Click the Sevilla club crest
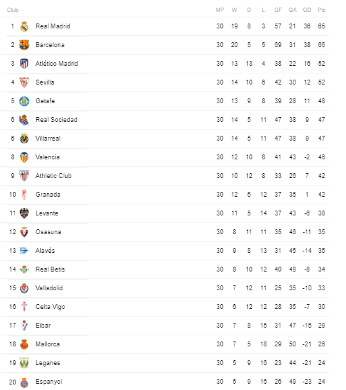346x390 pixels. pyautogui.click(x=24, y=82)
